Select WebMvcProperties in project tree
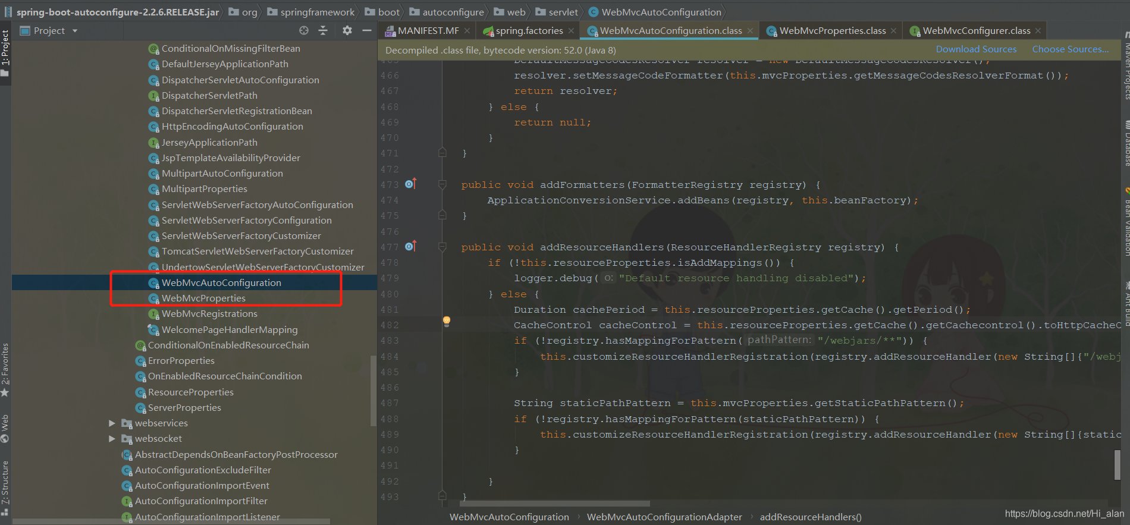1130x525 pixels. pyautogui.click(x=203, y=298)
